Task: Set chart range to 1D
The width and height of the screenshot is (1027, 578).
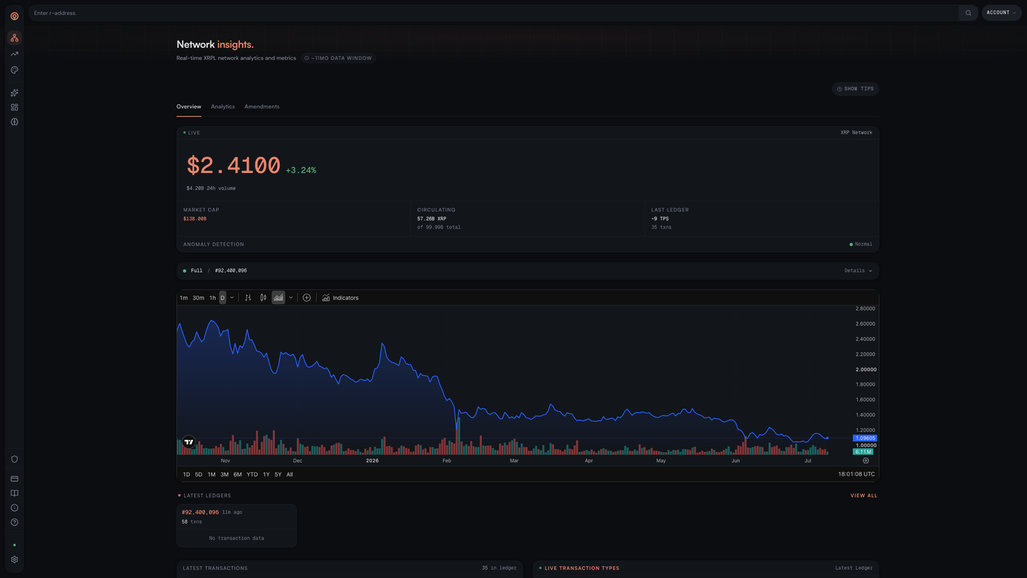Action: coord(186,475)
